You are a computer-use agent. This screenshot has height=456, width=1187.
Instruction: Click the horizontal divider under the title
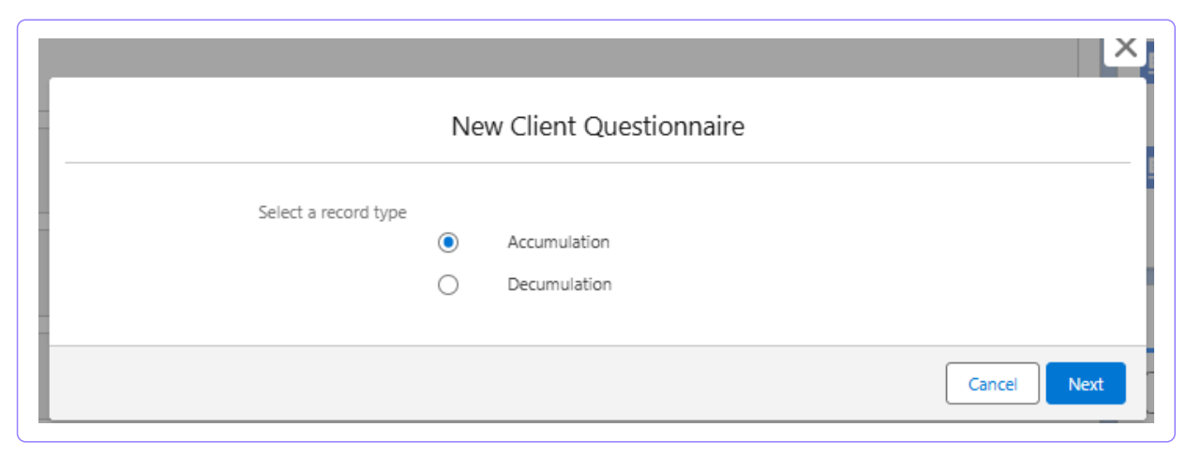tap(597, 163)
